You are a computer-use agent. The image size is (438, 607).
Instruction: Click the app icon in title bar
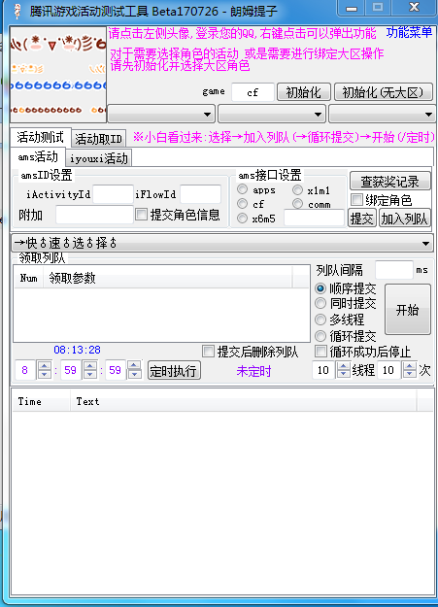pyautogui.click(x=17, y=11)
